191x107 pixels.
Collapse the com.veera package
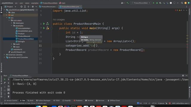tap(9, 21)
